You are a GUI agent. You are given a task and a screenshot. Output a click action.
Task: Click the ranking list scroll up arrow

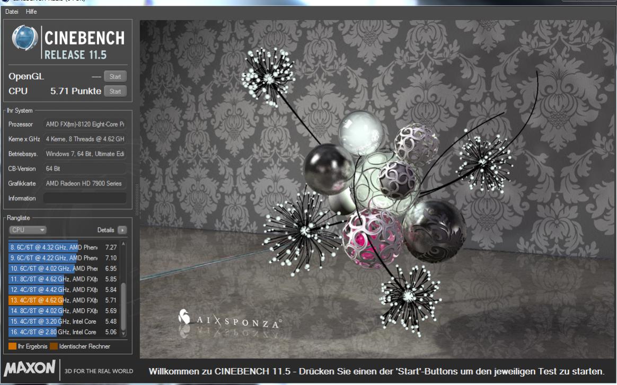[x=124, y=244]
